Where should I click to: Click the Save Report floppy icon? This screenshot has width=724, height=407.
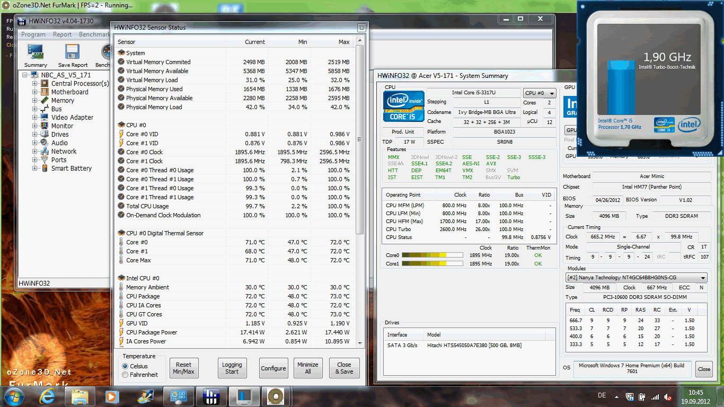[73, 51]
